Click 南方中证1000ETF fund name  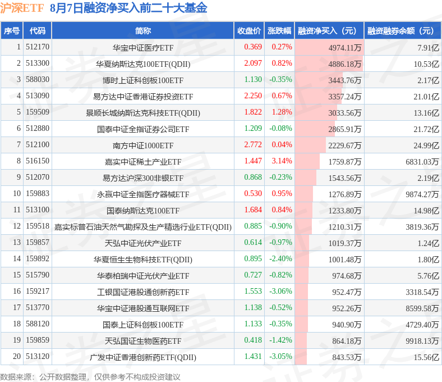coord(143,145)
